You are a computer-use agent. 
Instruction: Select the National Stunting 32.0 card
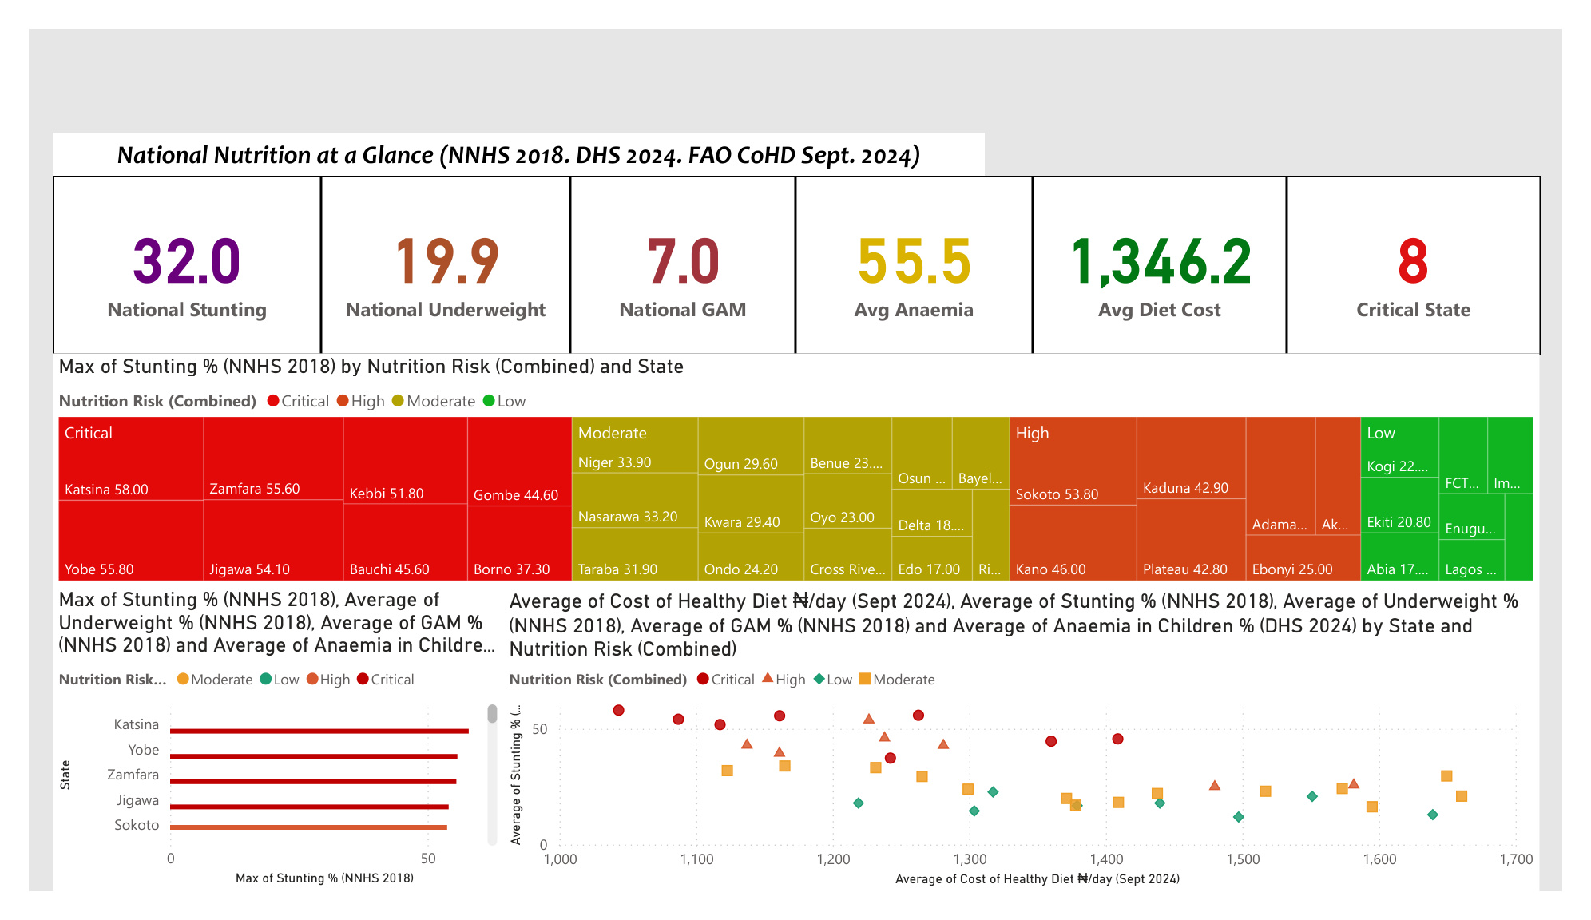pyautogui.click(x=187, y=265)
